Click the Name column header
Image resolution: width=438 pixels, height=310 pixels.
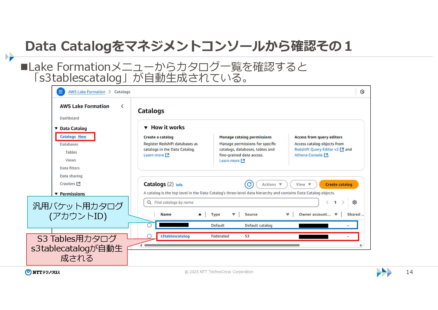[166, 214]
